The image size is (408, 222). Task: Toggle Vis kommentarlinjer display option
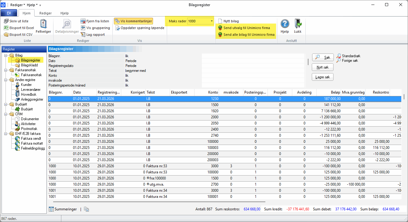point(133,21)
